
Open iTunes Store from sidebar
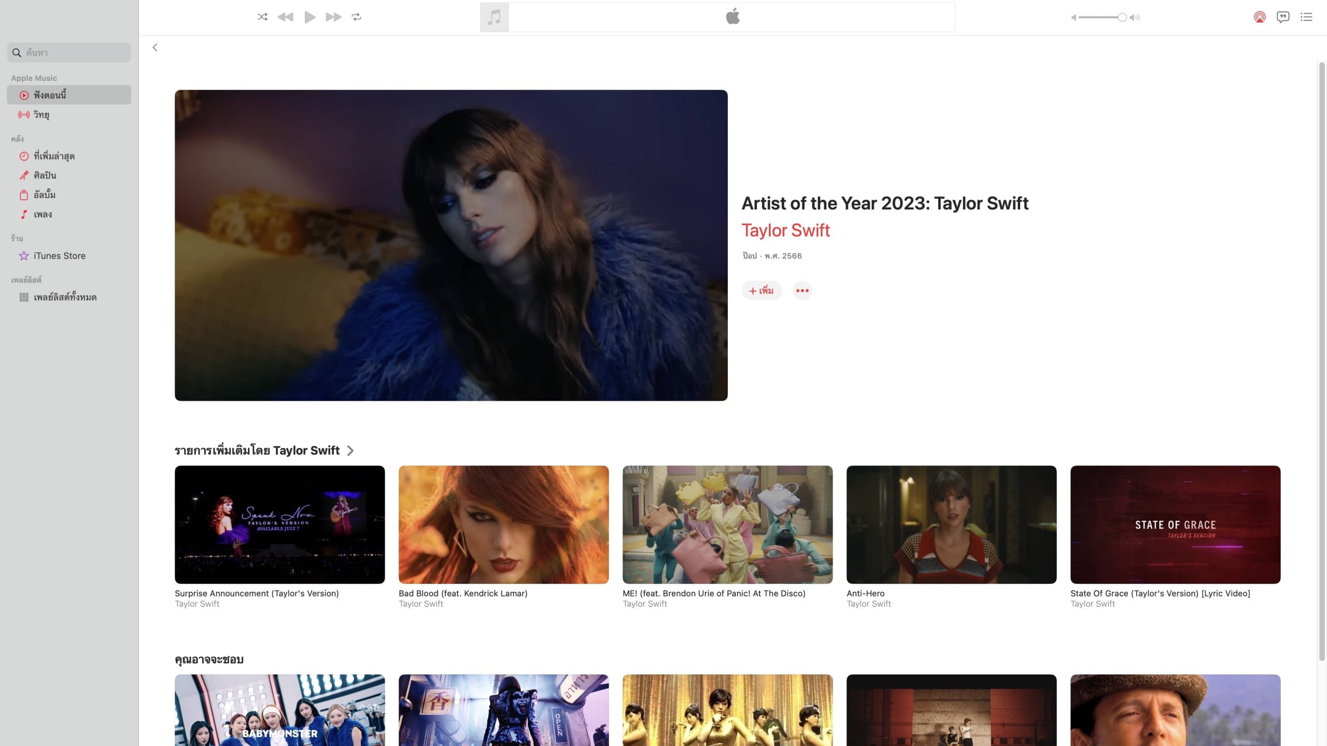[59, 256]
